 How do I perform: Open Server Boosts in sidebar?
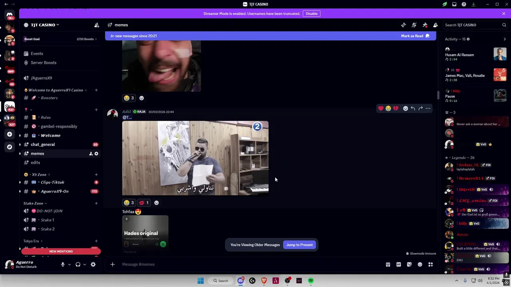pyautogui.click(x=60, y=63)
